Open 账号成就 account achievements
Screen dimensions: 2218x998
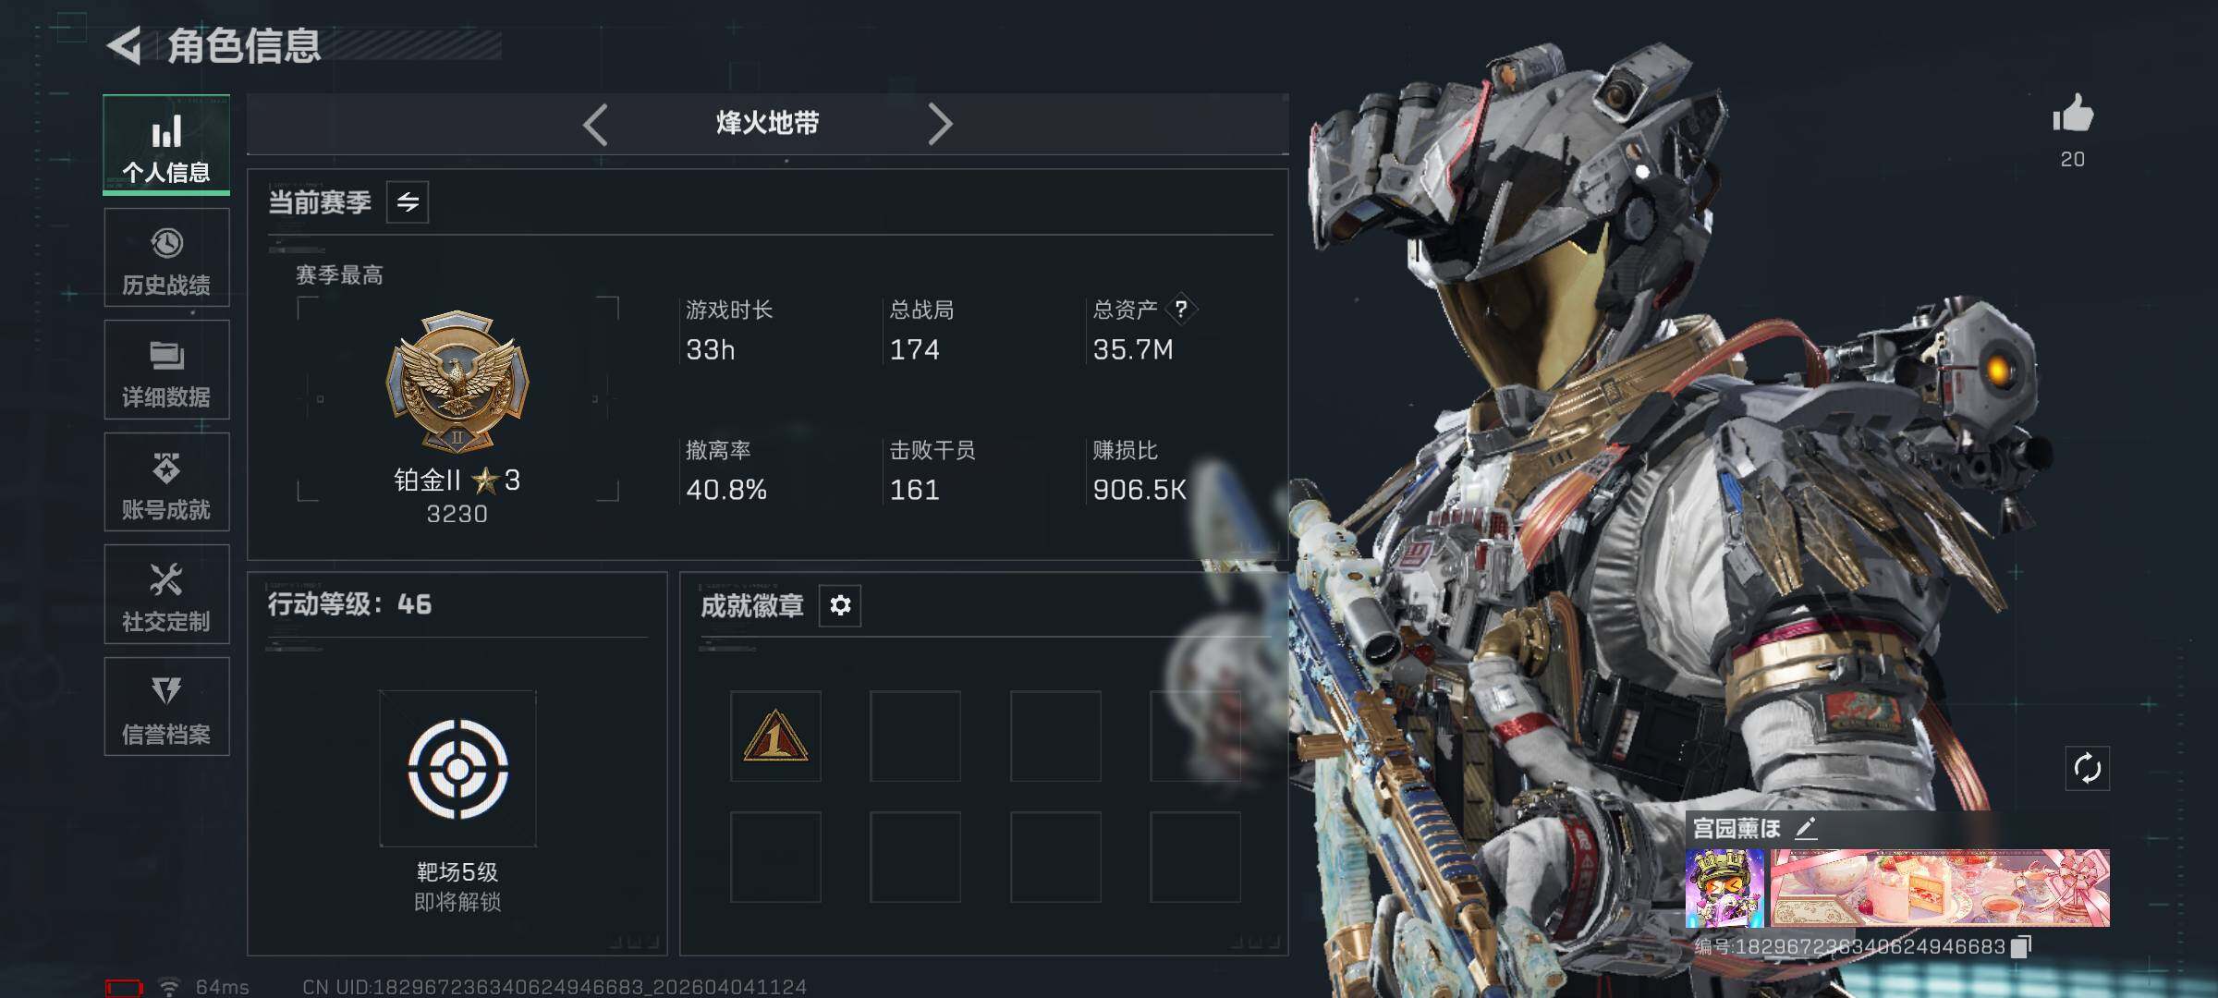pyautogui.click(x=166, y=482)
